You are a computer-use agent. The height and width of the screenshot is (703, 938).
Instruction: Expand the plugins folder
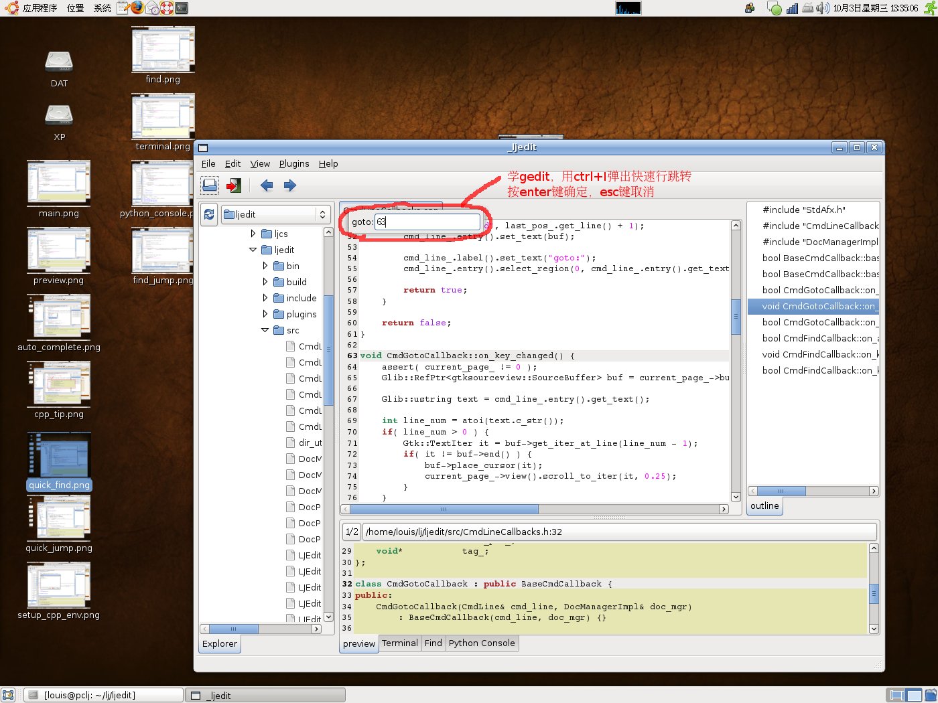pyautogui.click(x=265, y=313)
